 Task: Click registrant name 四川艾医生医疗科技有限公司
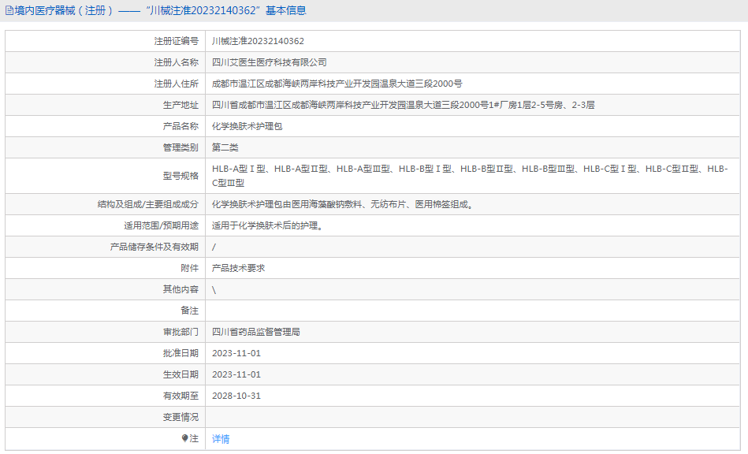[x=270, y=62]
